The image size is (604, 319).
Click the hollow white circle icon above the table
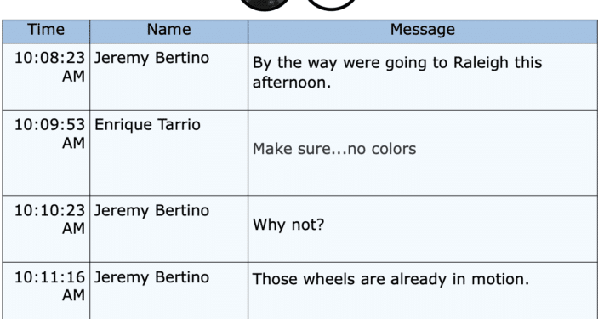click(x=332, y=4)
